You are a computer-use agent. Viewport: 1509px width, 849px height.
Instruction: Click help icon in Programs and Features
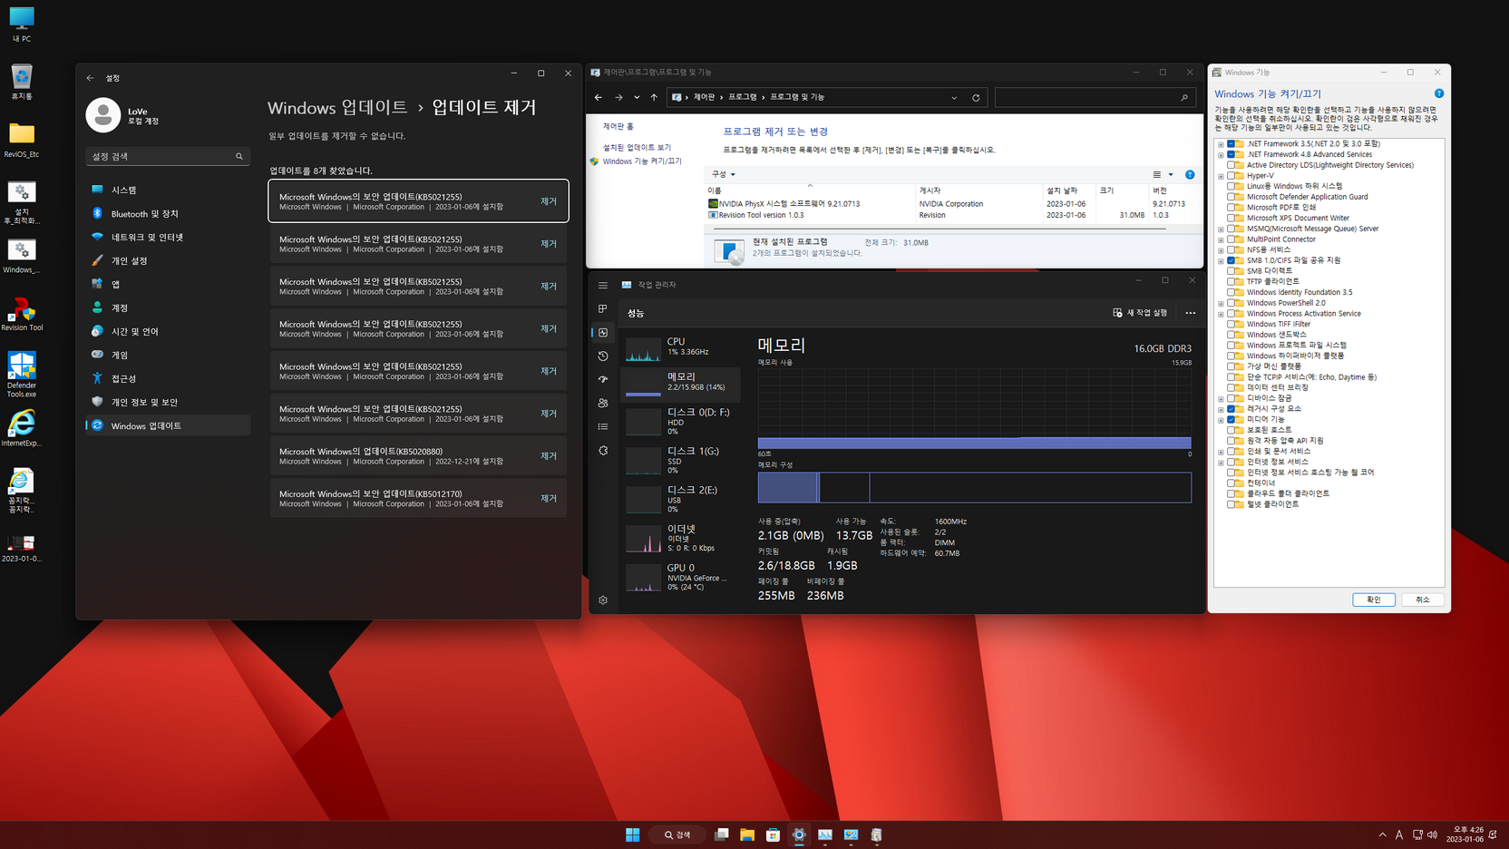1190,174
